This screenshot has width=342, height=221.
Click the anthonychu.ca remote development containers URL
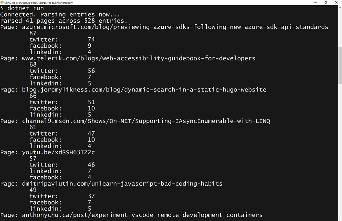(142, 215)
